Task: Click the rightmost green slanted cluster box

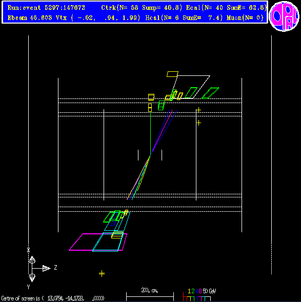Action: [x=210, y=93]
